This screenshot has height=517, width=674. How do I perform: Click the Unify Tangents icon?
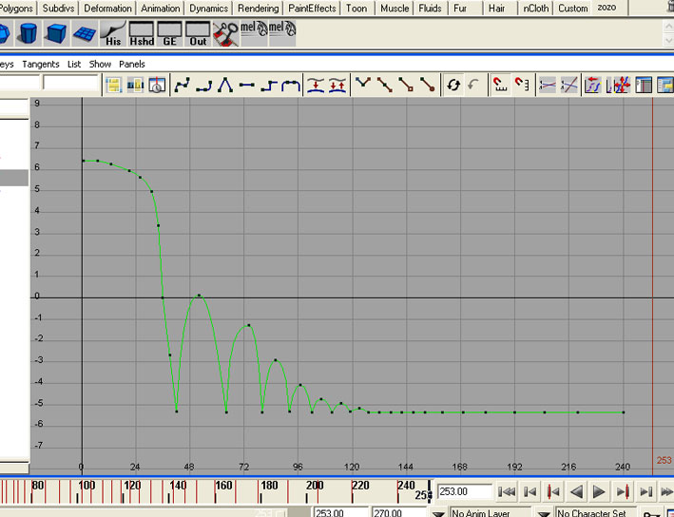point(385,86)
